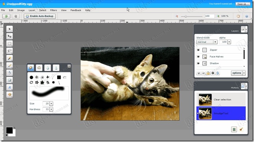Select the Clear selection history state

point(221,99)
